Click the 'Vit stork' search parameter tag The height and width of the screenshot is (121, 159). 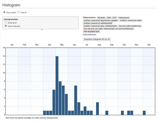101,17
